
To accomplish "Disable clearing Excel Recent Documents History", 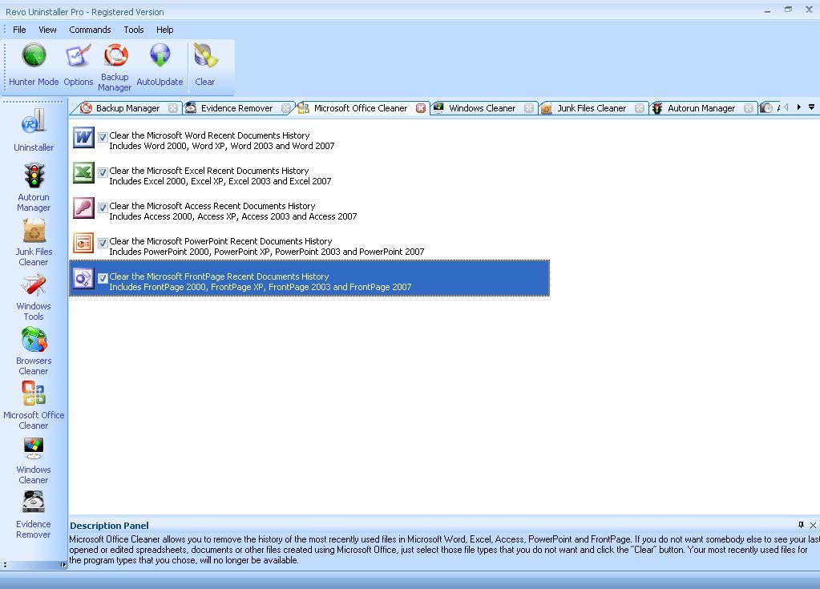I will click(103, 171).
